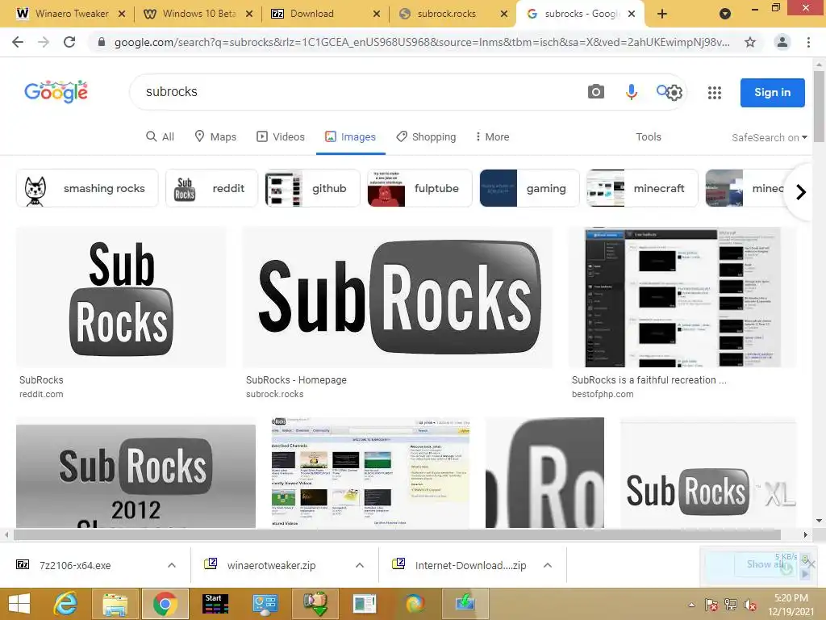The width and height of the screenshot is (826, 620).
Task: Click the Tools button
Action: click(648, 136)
